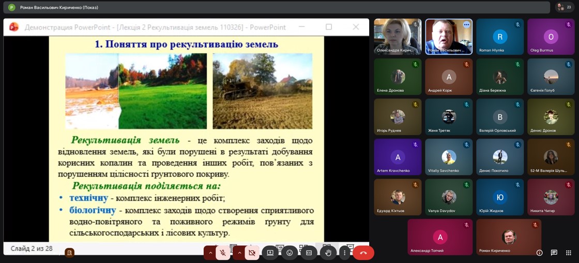Viewport: 579px width, 263px height.
Task: Select Юрій Жидков participant tile
Action: (500, 197)
